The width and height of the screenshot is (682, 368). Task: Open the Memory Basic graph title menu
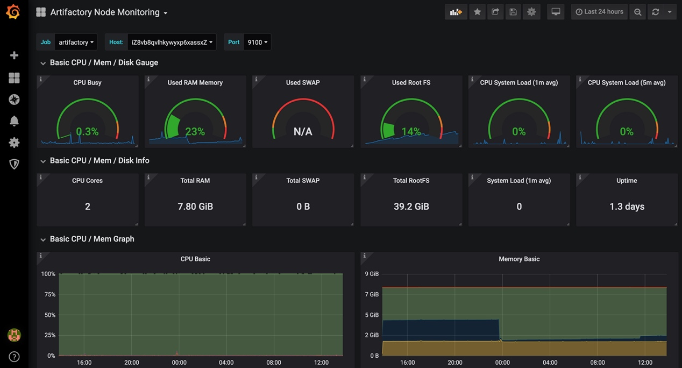(518, 259)
